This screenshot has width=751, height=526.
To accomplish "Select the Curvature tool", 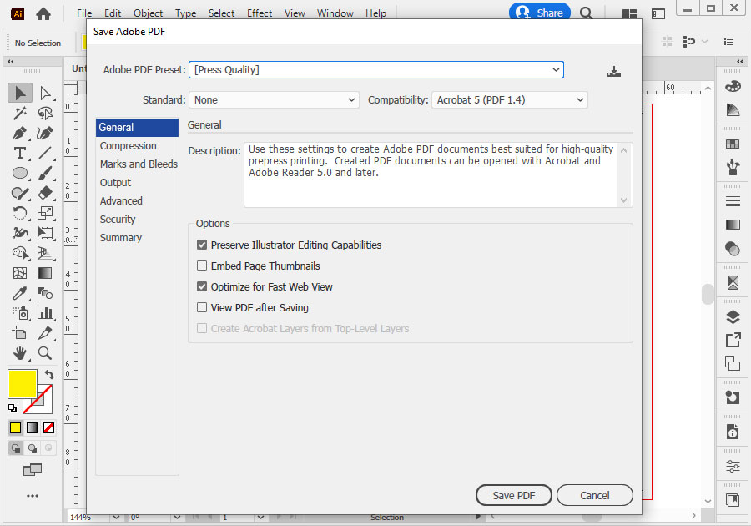I will coord(45,133).
